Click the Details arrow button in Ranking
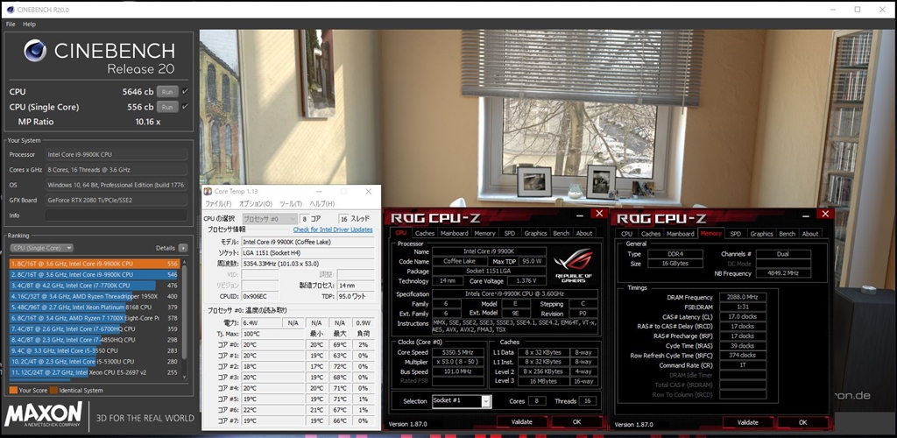The width and height of the screenshot is (897, 438). (182, 248)
